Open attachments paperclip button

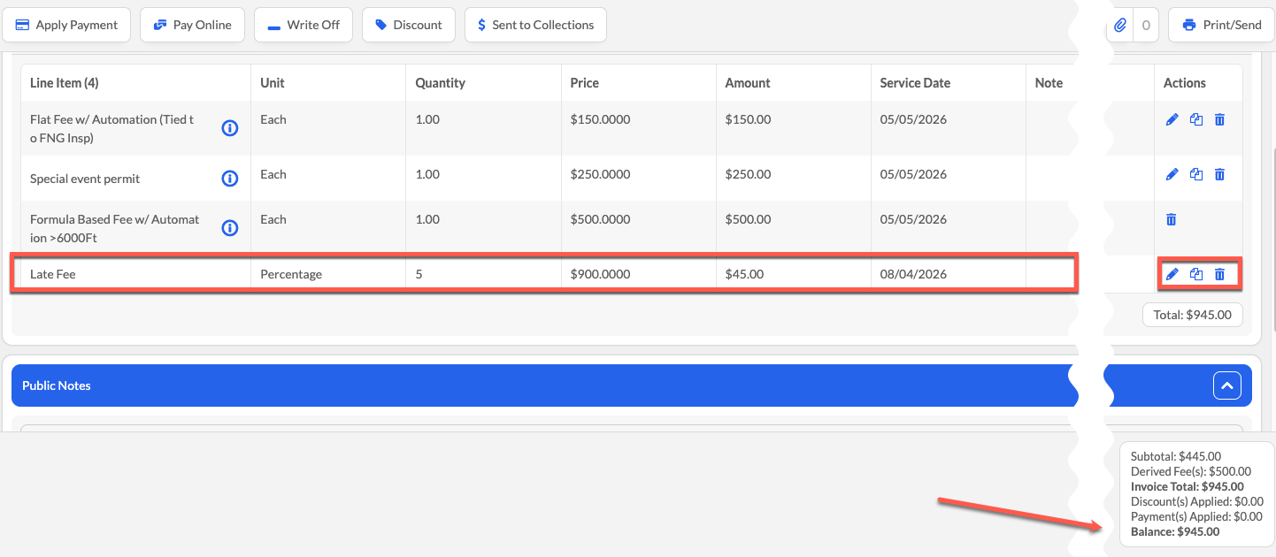tap(1120, 25)
